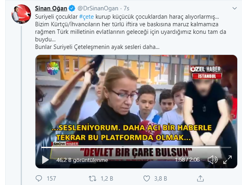Screen dimensions: 242x185
Task: Open the reply icon with 157 replies
Action: tap(39, 179)
